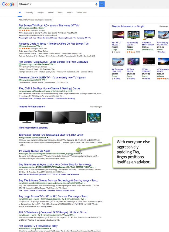Click Search tools

coord(82,13)
